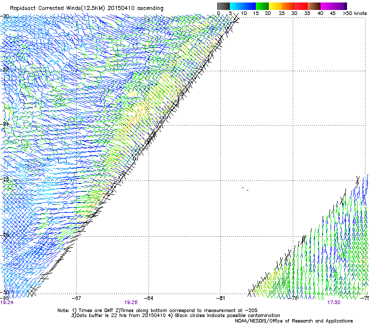Click the longitude label '-78'
The image size is (369, 324).
[x=293, y=298]
